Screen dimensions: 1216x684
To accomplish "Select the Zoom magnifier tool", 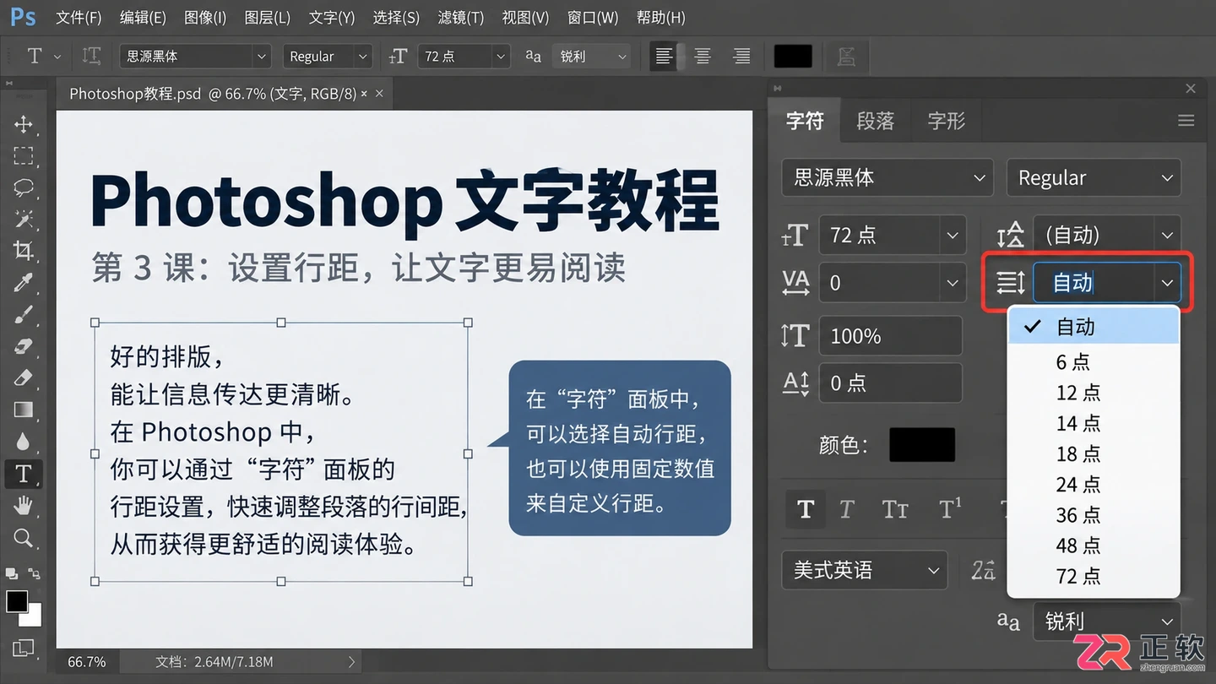I will coord(23,538).
